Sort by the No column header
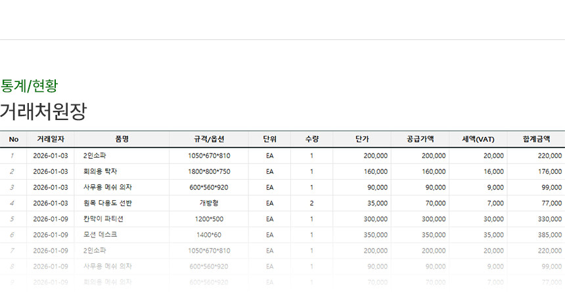The width and height of the screenshot is (565, 292). [x=13, y=139]
